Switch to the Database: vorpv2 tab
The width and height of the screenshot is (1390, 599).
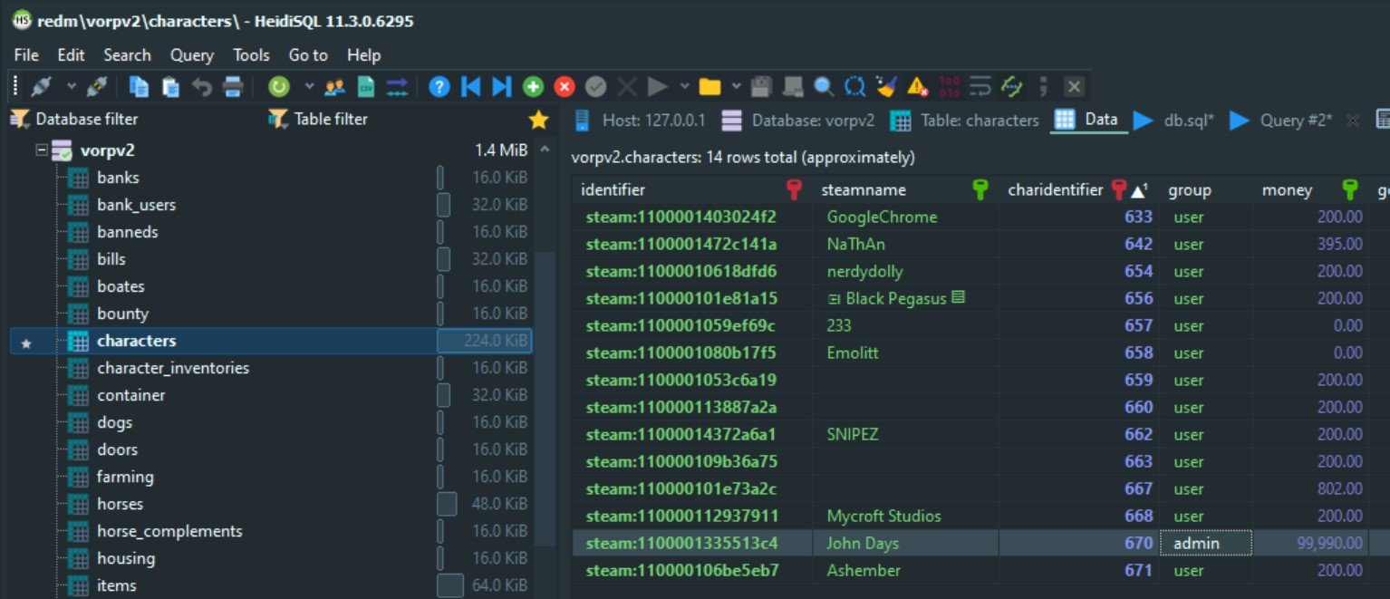(800, 120)
